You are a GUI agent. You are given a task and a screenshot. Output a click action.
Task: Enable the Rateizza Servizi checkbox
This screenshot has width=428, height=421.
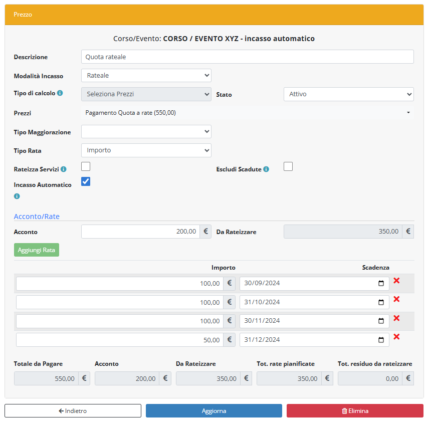(86, 166)
